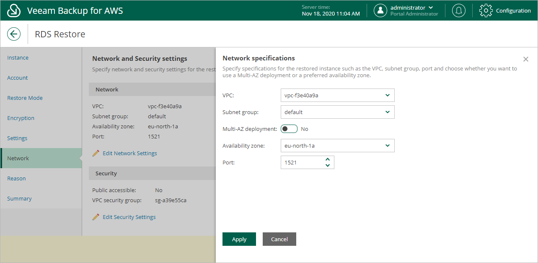This screenshot has width=538, height=263.
Task: Decrease the Port value with down arrow
Action: [x=328, y=165]
